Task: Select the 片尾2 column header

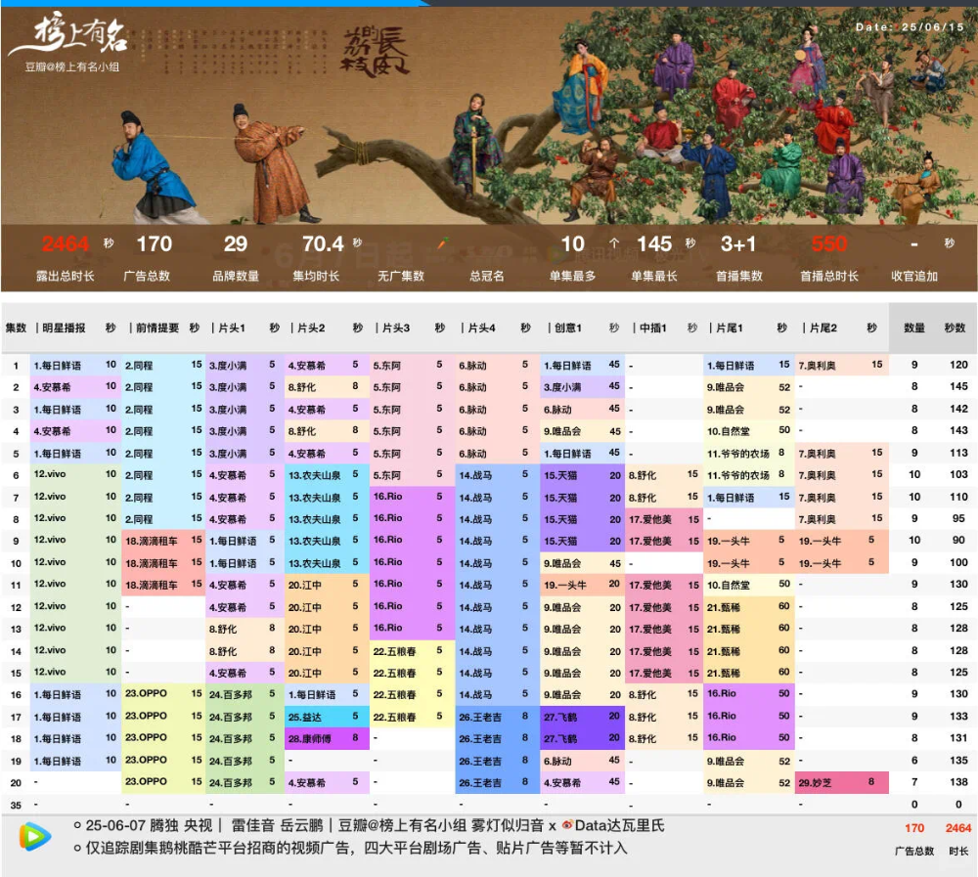Action: (x=822, y=328)
